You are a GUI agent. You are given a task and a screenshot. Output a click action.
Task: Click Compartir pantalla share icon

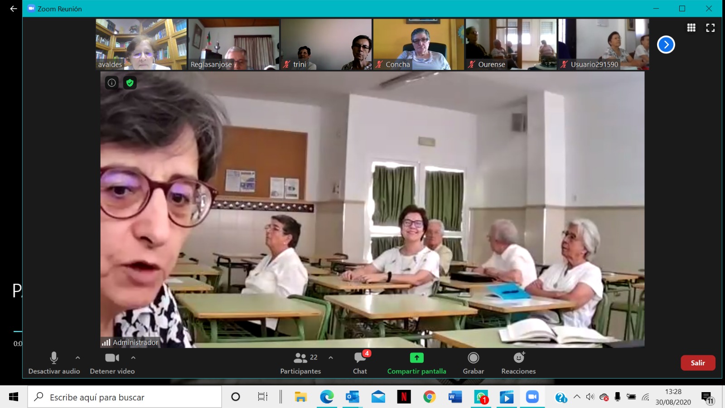click(x=416, y=358)
